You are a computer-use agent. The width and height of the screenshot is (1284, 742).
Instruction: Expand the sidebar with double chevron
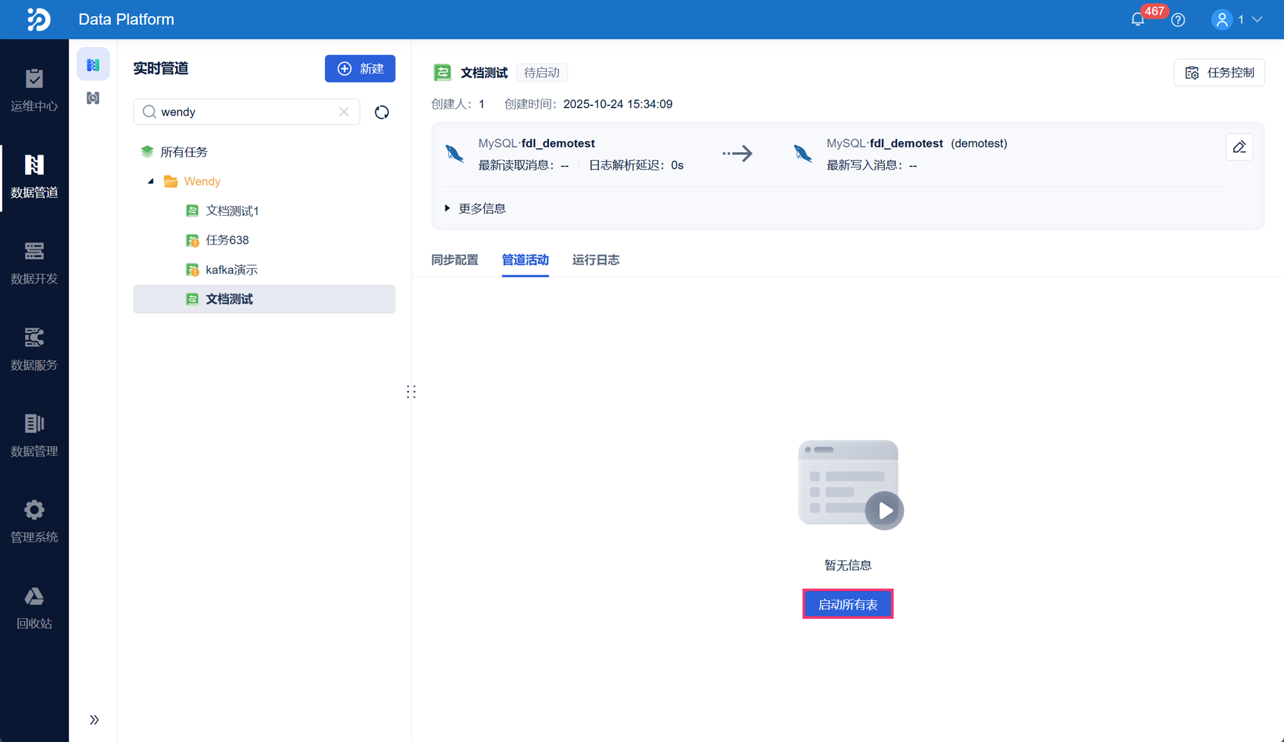tap(94, 720)
